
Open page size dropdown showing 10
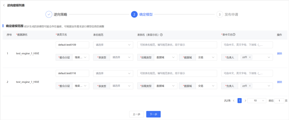pos(257,101)
